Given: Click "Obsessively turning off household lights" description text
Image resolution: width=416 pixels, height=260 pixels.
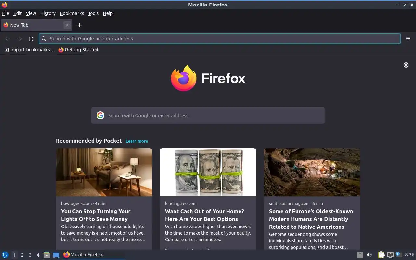Looking at the screenshot, I should (x=103, y=233).
